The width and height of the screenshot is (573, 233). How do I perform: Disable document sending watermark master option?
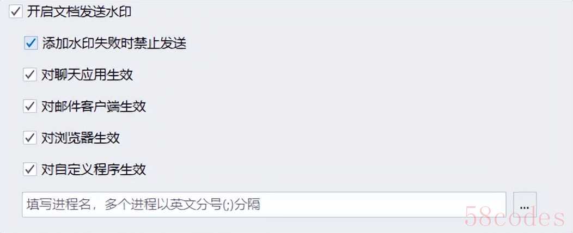click(x=16, y=11)
